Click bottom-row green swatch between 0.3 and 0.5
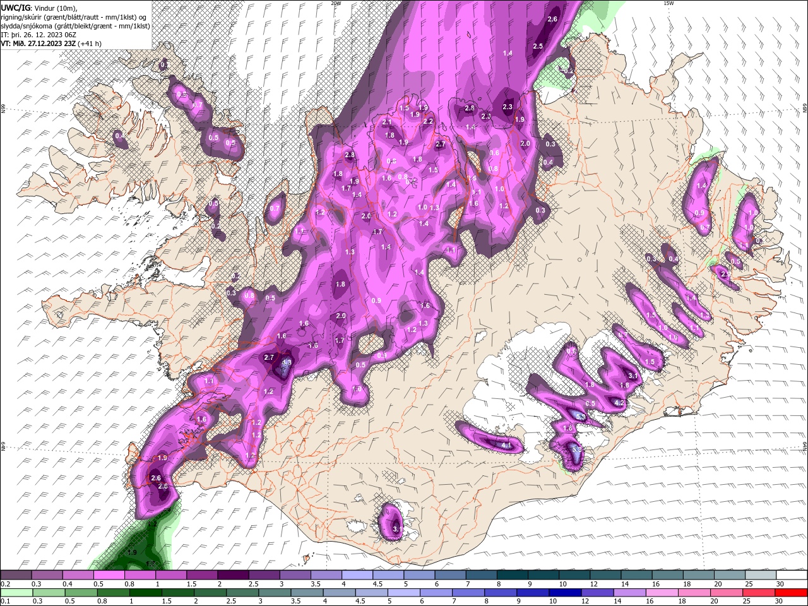808x606 pixels. tap(49, 593)
